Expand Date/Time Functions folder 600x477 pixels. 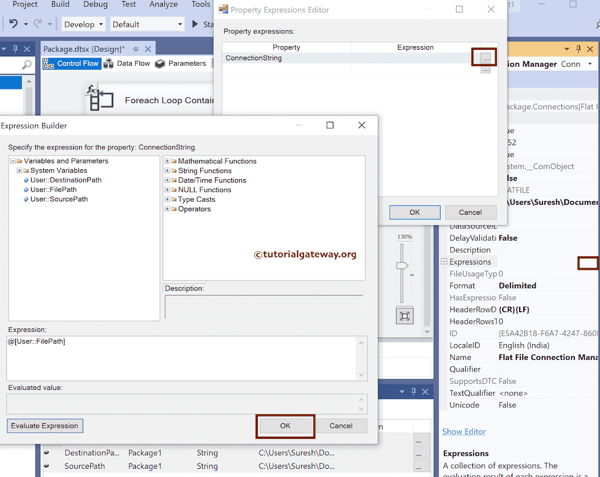point(167,180)
